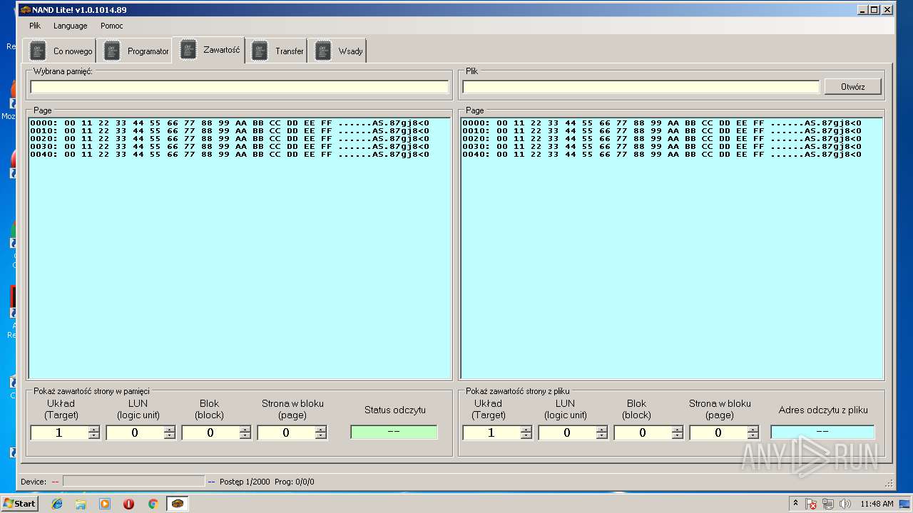Screen dimensions: 913x513
Task: Increase file Układ (Target) spinner value
Action: pos(526,429)
